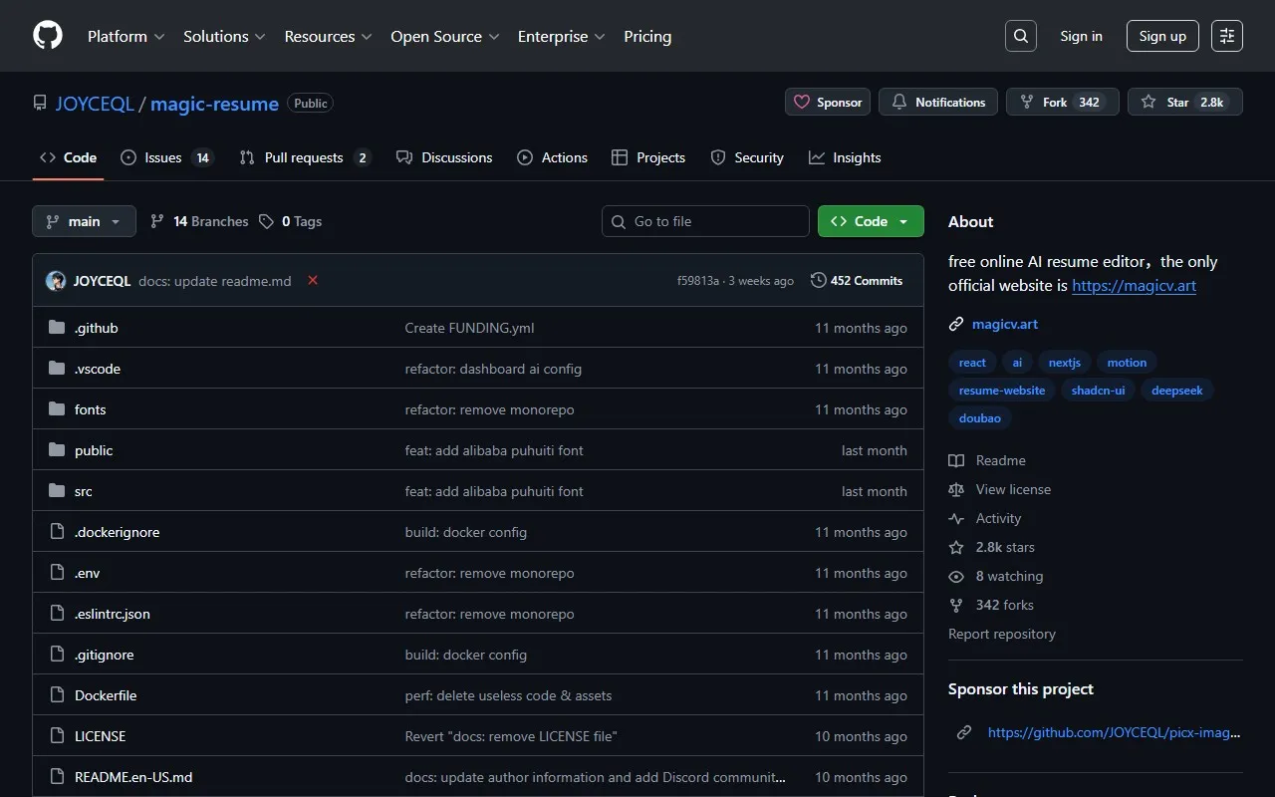Screen dimensions: 1275x797
Task: Expand the main branch dropdown
Action: [x=84, y=221]
